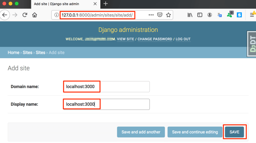Viewport: 256px width, 143px height.
Task: Save page to Pocket
Action: [160, 15]
